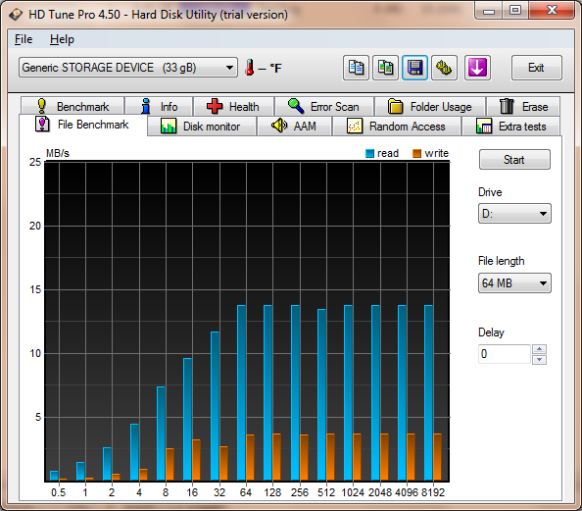Open the Help menu
The height and width of the screenshot is (511, 582).
[62, 39]
